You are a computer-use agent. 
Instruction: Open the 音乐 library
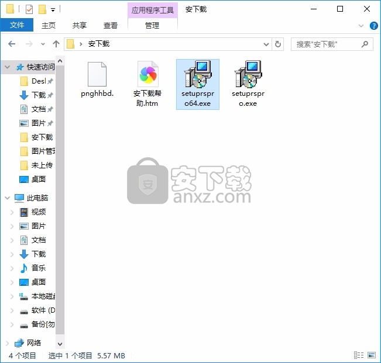click(x=39, y=268)
